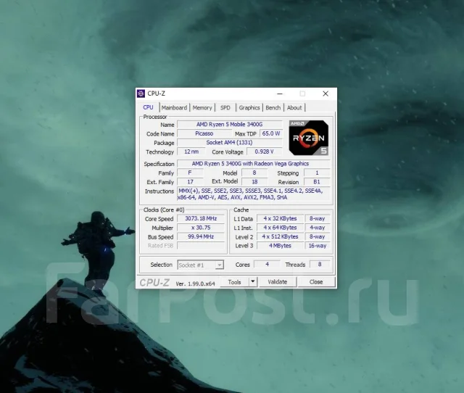The width and height of the screenshot is (464, 393).
Task: Open the About tab
Action: pos(294,108)
